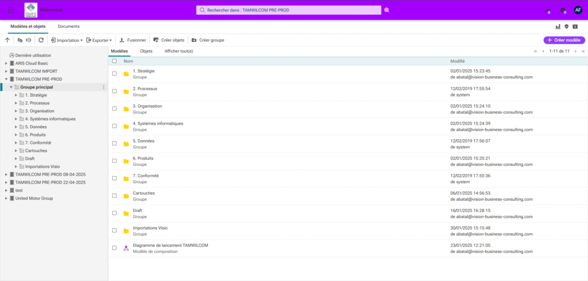Open the chart notifications icon in the header
This screenshot has width=588, height=281.
coord(548,10)
